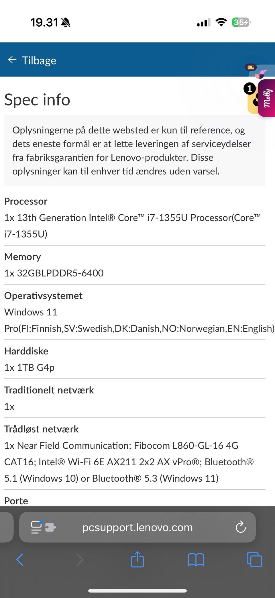Open the Molly side tab
The height and width of the screenshot is (598, 275).
click(x=267, y=98)
